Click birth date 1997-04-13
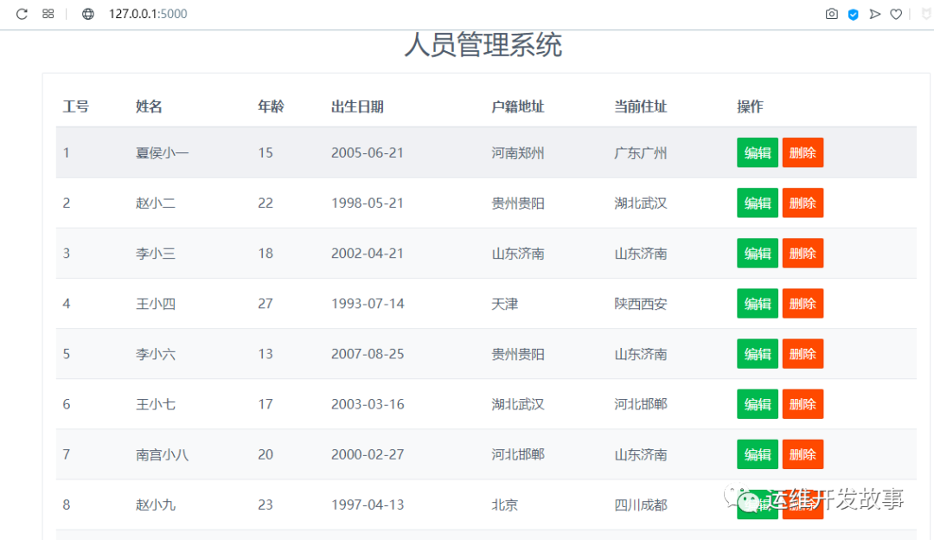 pyautogui.click(x=368, y=505)
